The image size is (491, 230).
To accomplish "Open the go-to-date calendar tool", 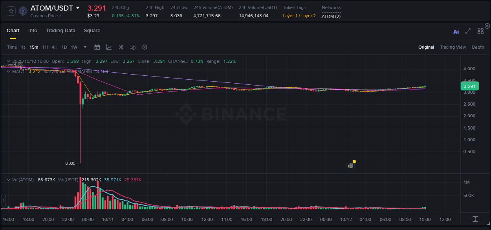I will [97, 47].
